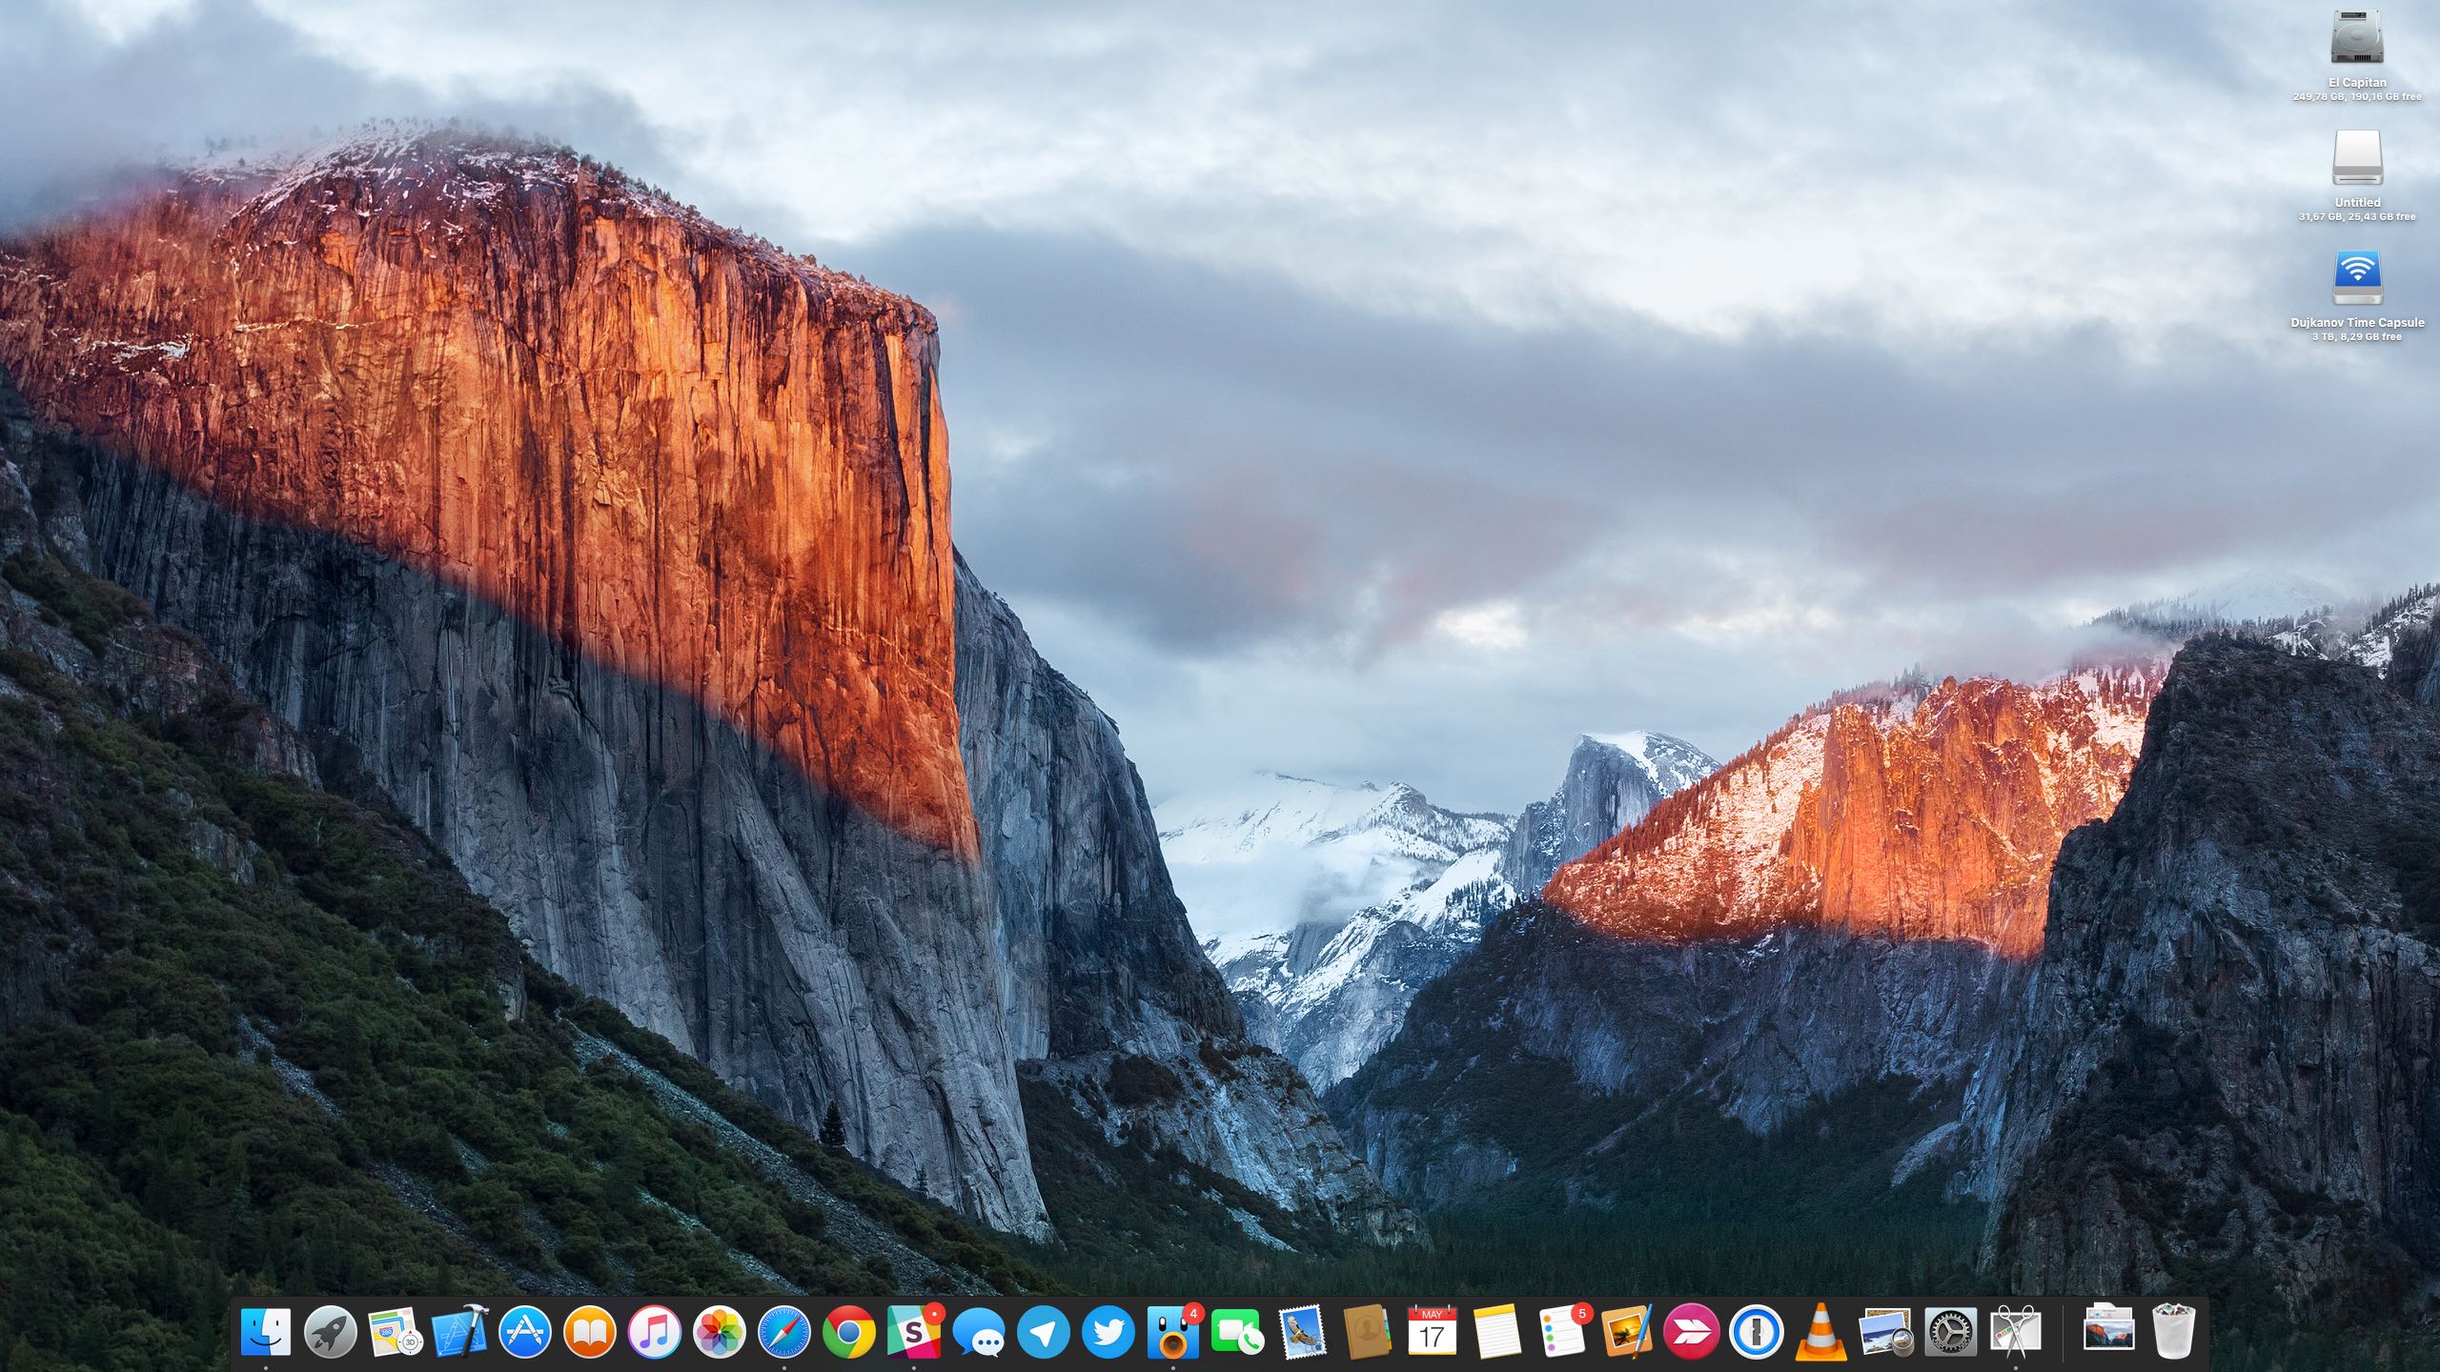Open iBooks from the Dock
2440x1372 pixels.
pyautogui.click(x=589, y=1332)
